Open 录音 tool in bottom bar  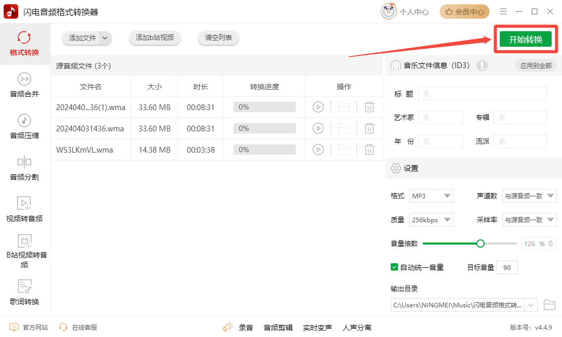(246, 327)
